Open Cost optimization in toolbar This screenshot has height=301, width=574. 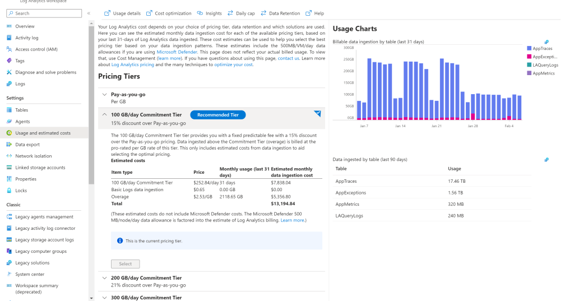[x=169, y=13]
